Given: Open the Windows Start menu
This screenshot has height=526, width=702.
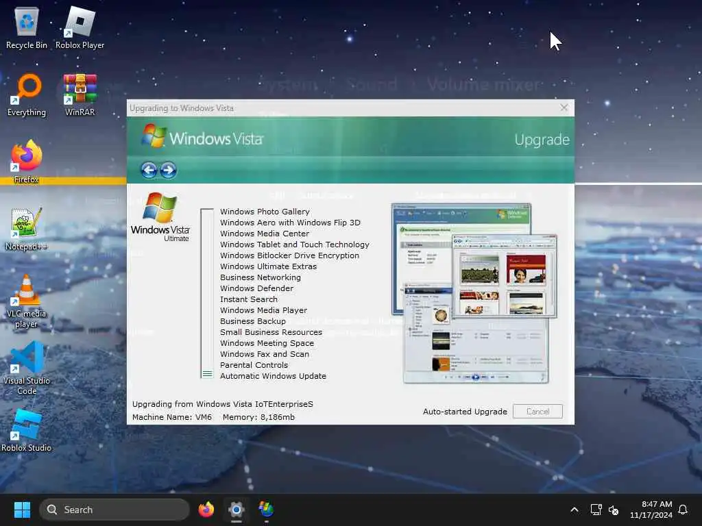Looking at the screenshot, I should click(22, 510).
